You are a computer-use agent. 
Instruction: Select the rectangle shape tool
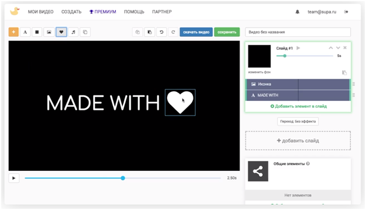point(37,32)
